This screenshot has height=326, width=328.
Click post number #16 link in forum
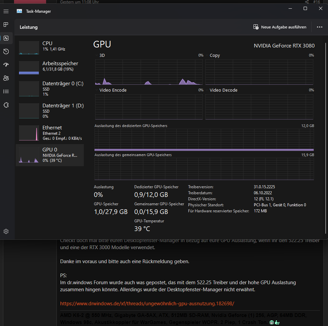(x=317, y=2)
